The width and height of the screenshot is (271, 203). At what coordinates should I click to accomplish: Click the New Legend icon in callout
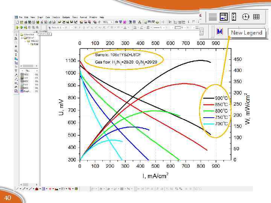click(224, 17)
